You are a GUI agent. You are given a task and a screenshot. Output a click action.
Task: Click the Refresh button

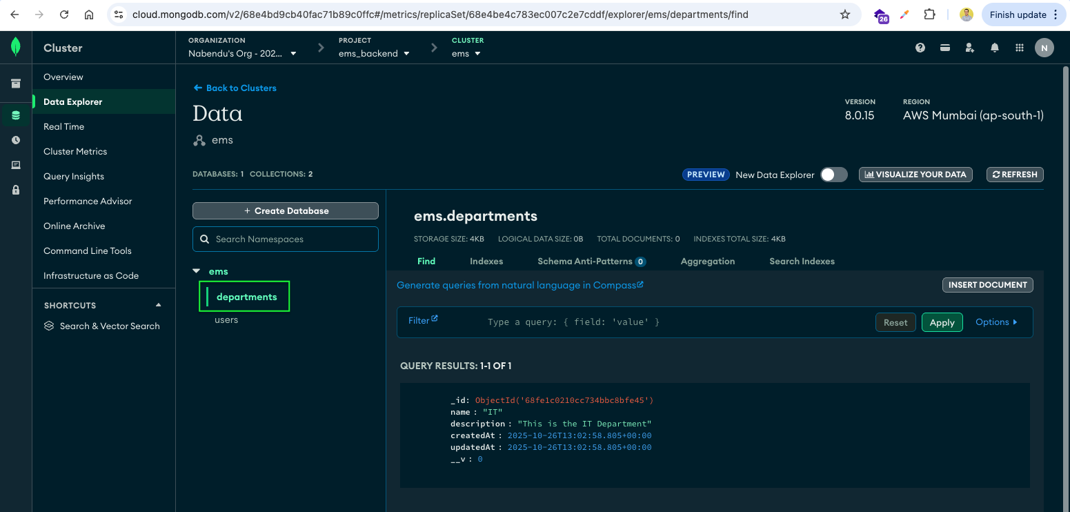point(1015,175)
